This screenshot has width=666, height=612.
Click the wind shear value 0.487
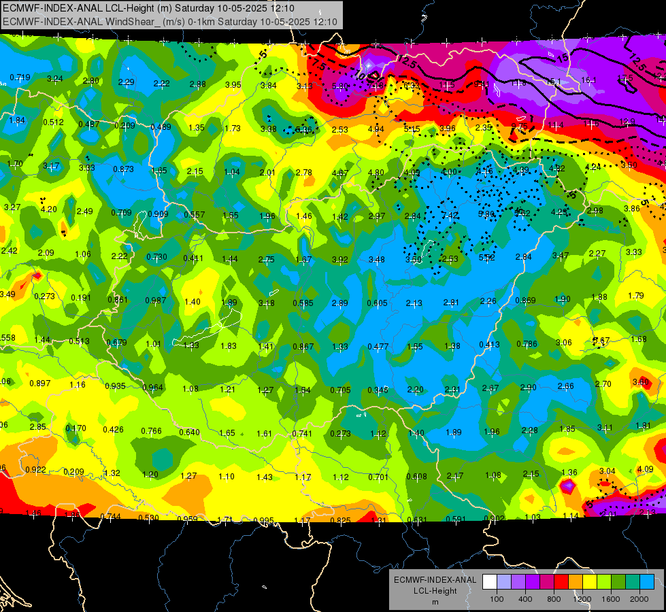pos(89,124)
